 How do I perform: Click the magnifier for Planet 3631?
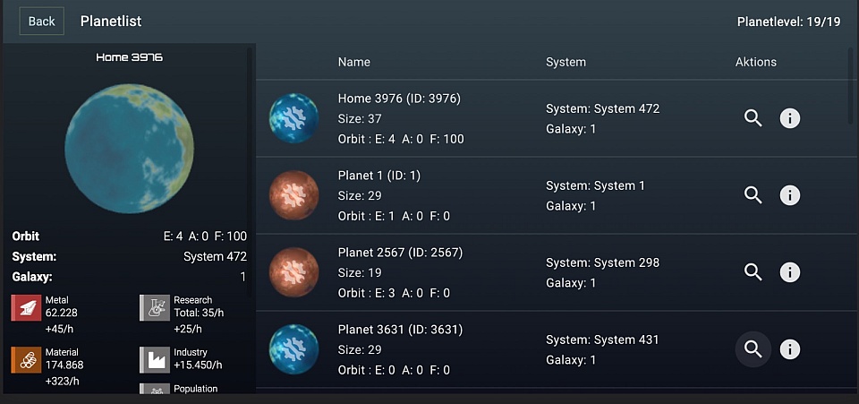tap(753, 349)
